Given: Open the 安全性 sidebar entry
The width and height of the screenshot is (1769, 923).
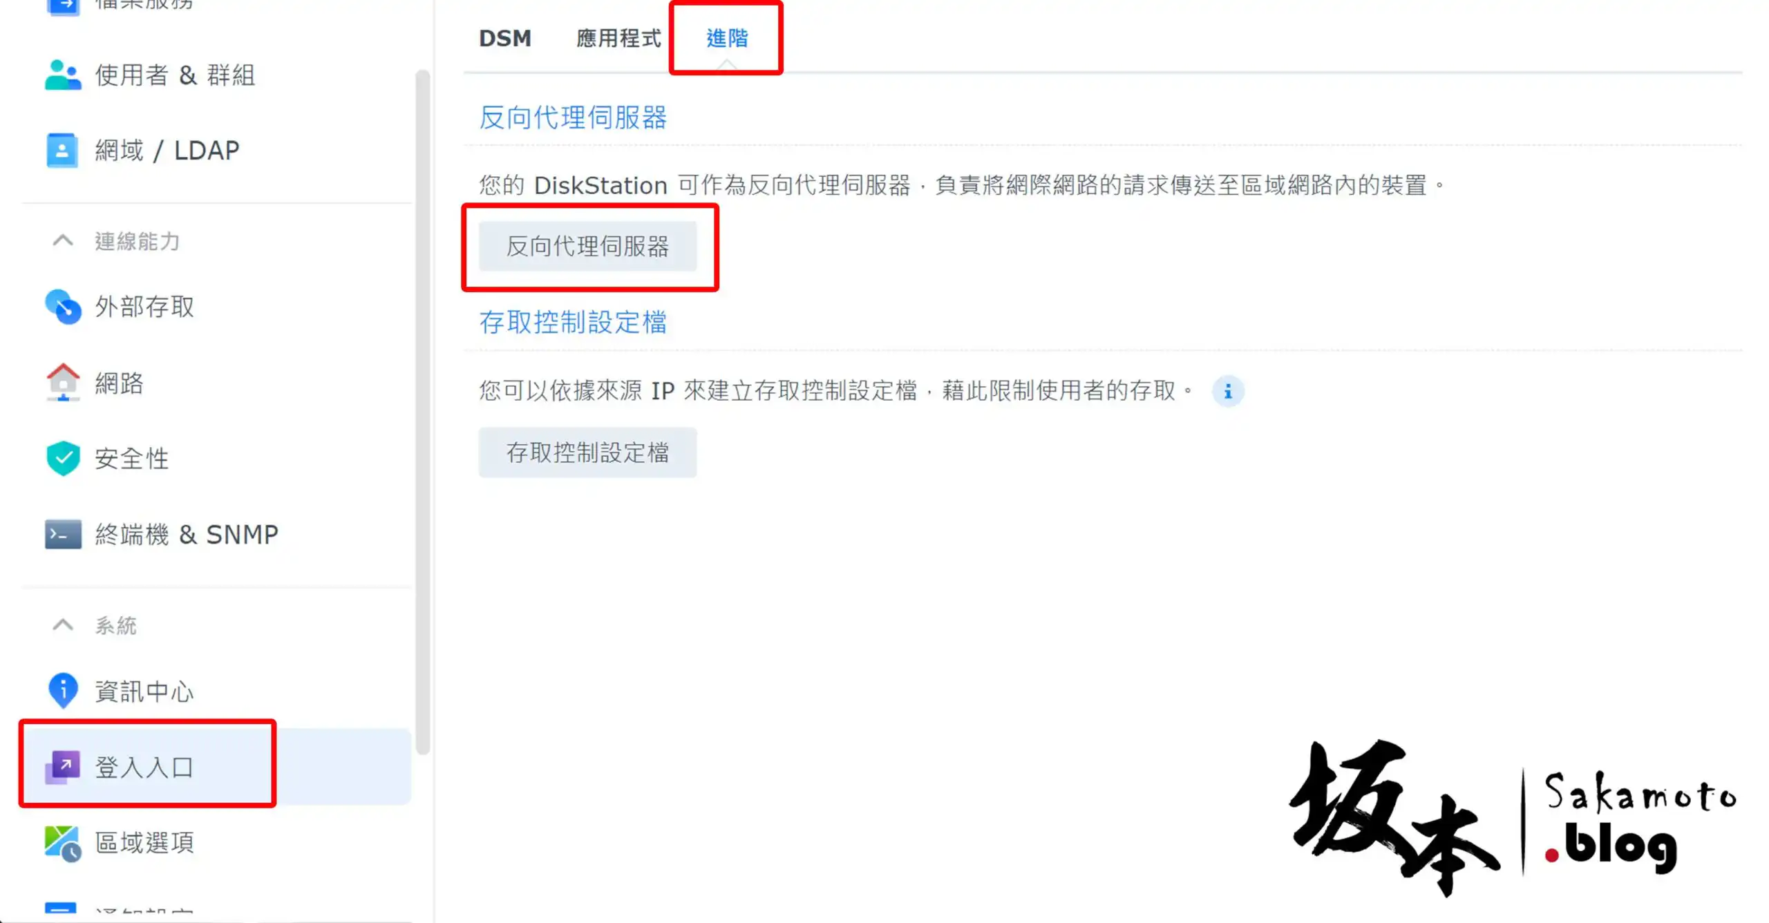Looking at the screenshot, I should (217, 458).
